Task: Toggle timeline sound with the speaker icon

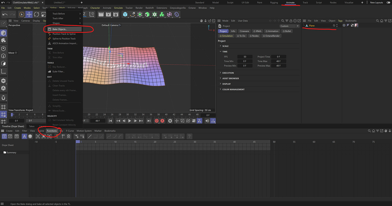Action: click(207, 121)
